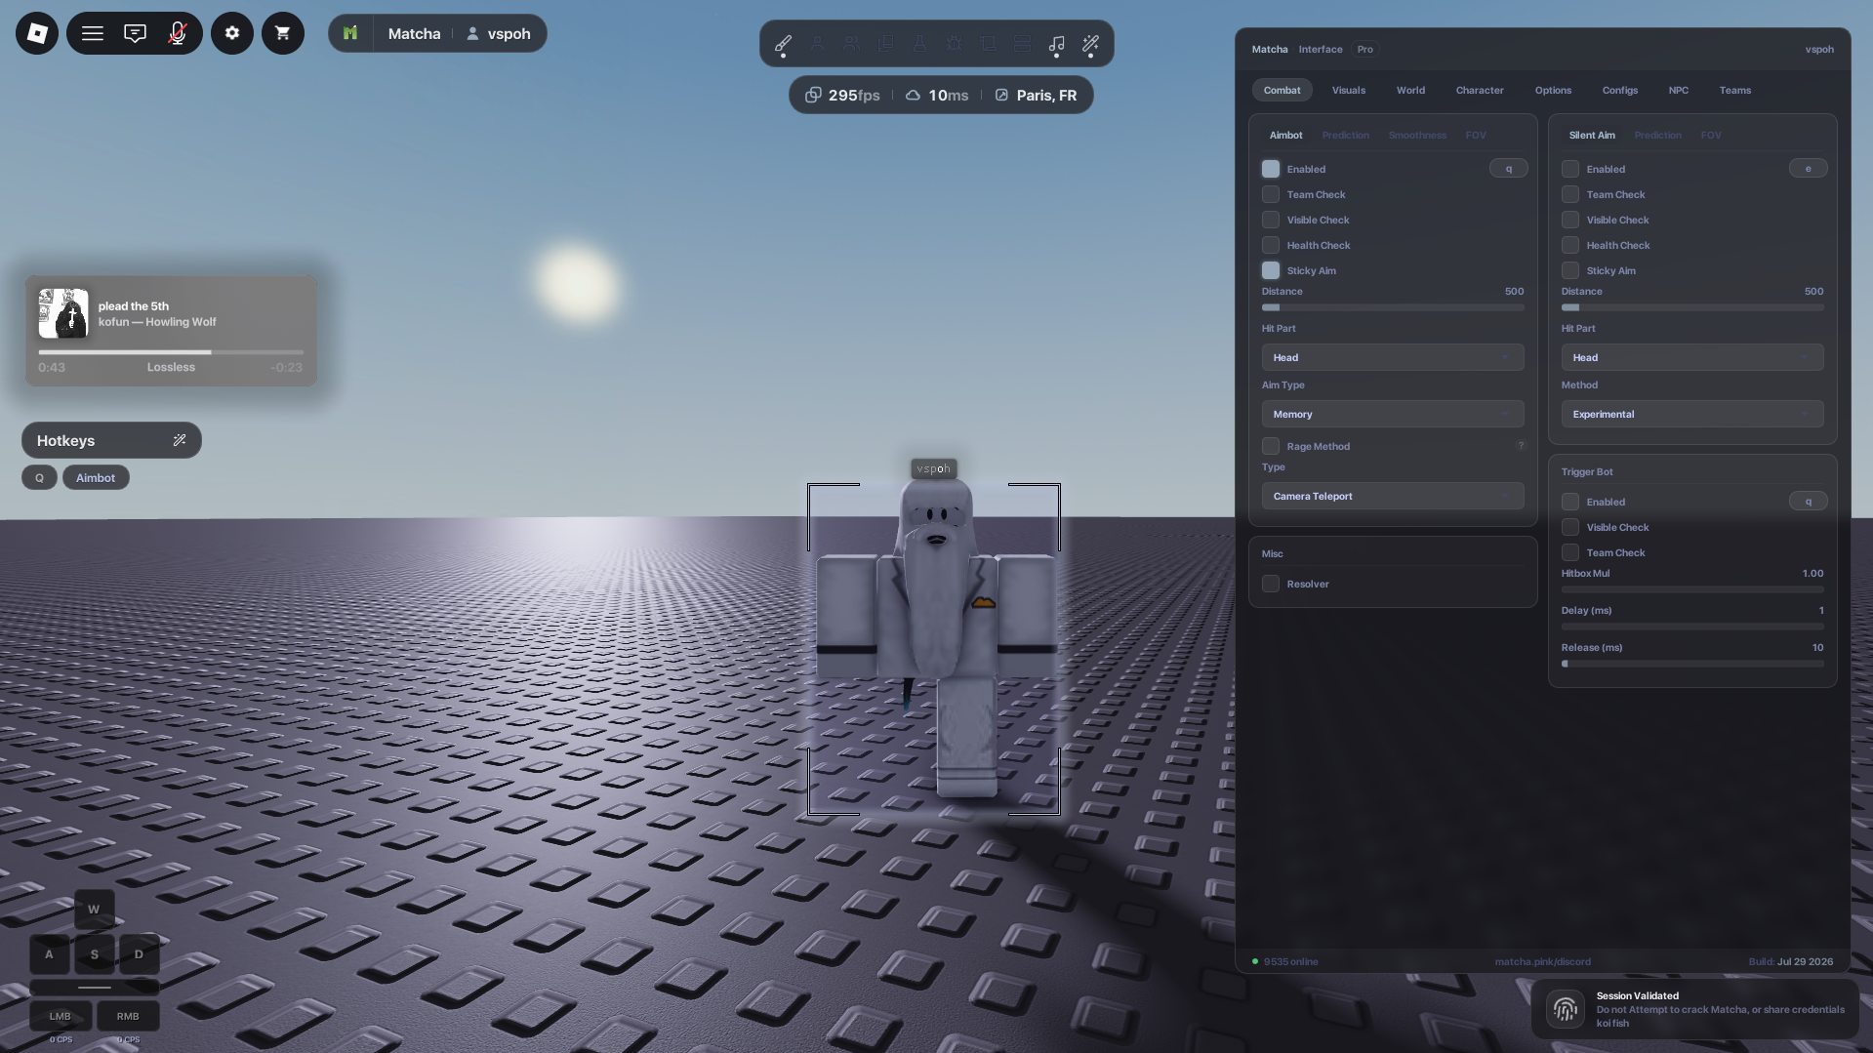1873x1053 pixels.
Task: Select the bug icon in the toolbar
Action: 954,43
